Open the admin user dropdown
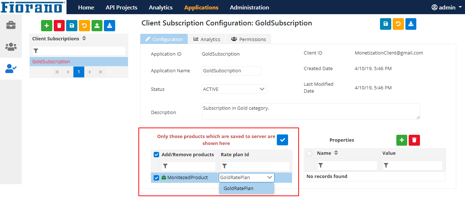Image resolution: width=465 pixels, height=198 pixels. pyautogui.click(x=444, y=7)
